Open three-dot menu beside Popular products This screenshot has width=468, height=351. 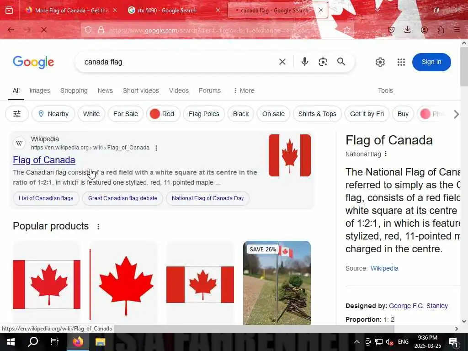(98, 227)
